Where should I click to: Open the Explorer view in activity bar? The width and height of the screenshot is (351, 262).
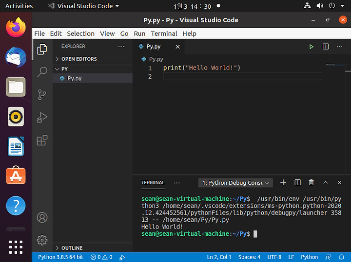point(42,49)
